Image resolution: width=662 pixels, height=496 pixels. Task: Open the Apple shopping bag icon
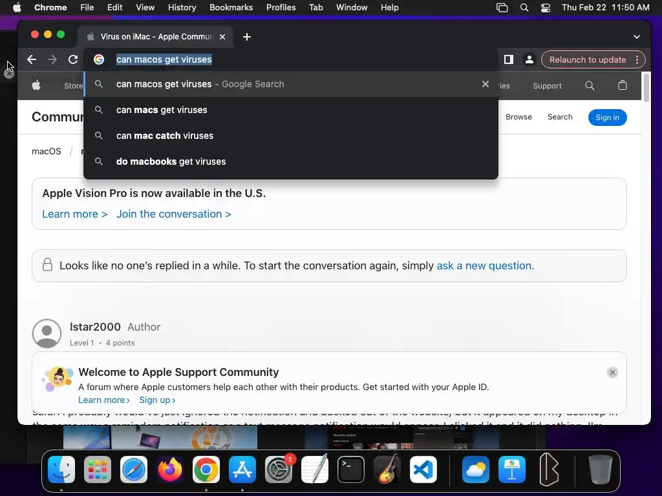point(623,85)
